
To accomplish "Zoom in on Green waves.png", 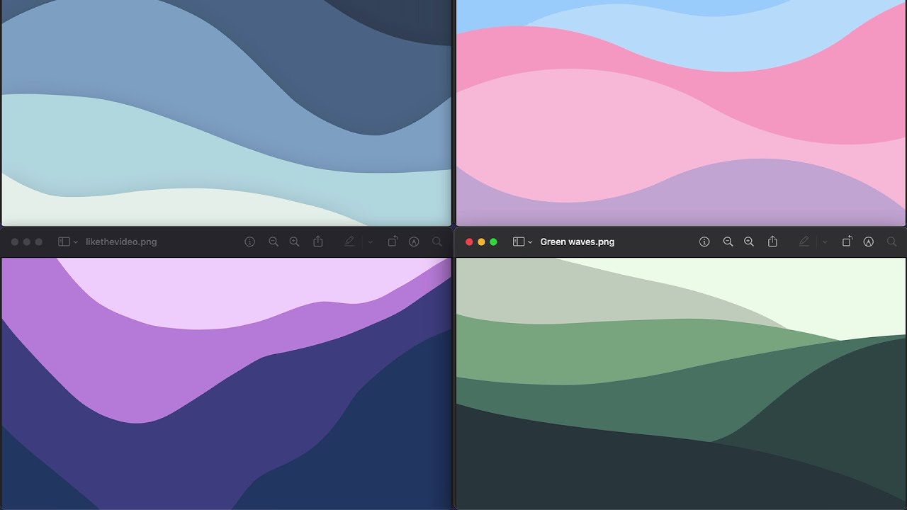I will 749,242.
